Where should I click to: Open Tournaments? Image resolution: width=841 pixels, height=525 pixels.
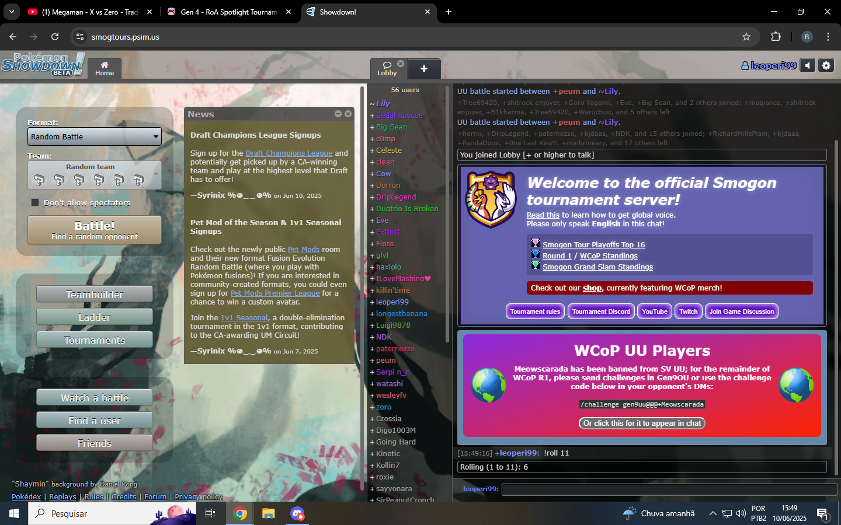pyautogui.click(x=95, y=340)
